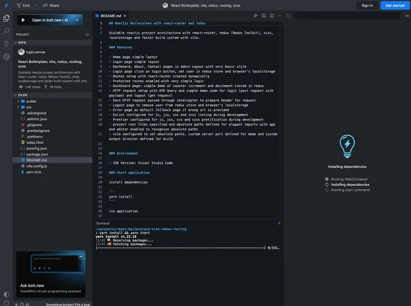
Task: Open the Explorer files icon in sidebar
Action: tap(6, 17)
